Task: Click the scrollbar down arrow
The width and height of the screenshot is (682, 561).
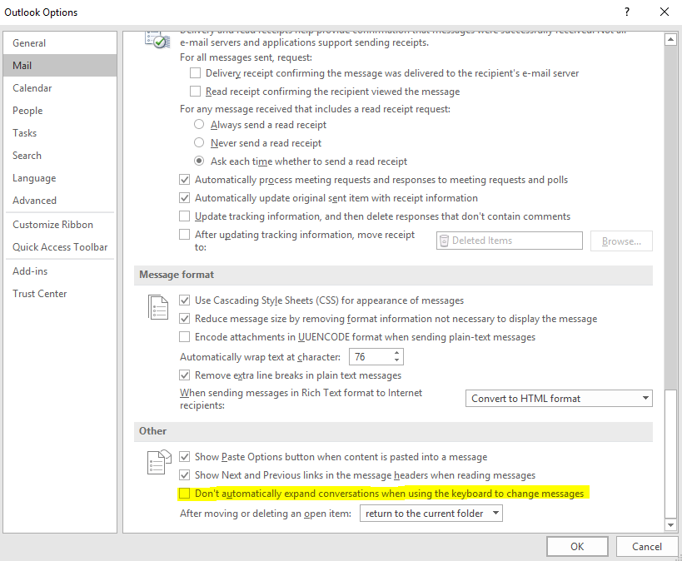Action: 670,525
